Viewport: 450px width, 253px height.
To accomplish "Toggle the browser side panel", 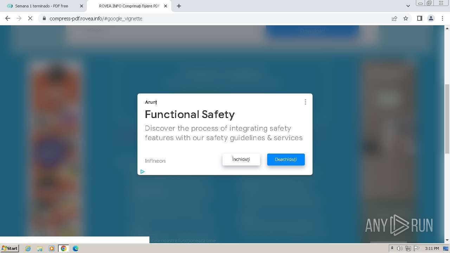I will [419, 18].
